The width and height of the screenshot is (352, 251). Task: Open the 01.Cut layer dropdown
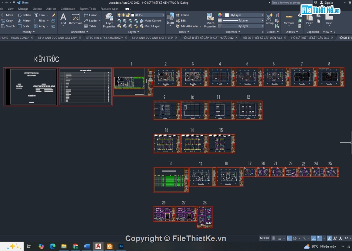[x=162, y=15]
